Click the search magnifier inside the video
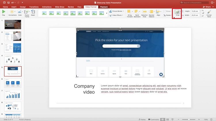Screen dimensions: 216x121 [x=139, y=46]
